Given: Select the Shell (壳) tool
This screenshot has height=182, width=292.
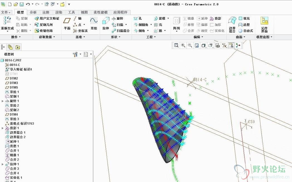Looking at the screenshot, I should coord(158,24).
